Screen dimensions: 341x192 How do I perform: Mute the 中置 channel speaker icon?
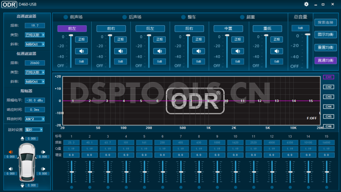coord(237,51)
